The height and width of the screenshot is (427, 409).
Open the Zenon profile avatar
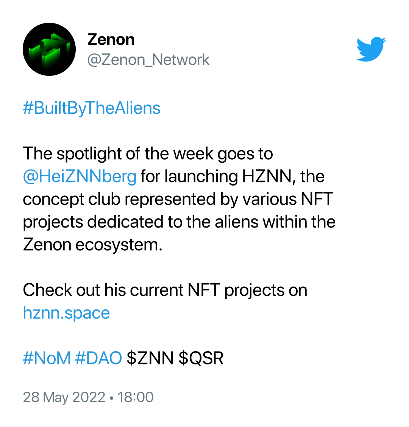(49, 49)
